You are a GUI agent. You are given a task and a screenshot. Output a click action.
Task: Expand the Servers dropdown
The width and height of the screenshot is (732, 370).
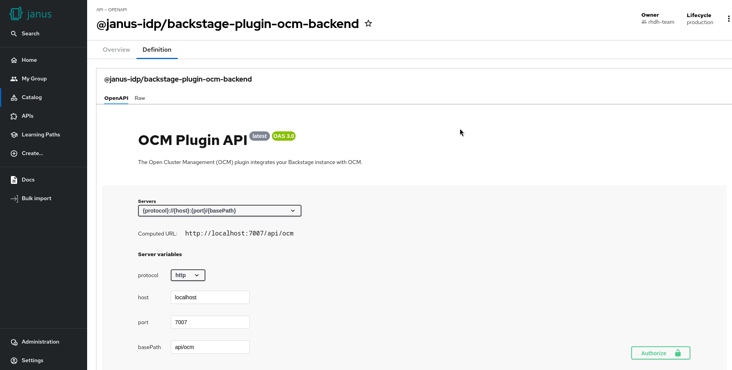[219, 211]
